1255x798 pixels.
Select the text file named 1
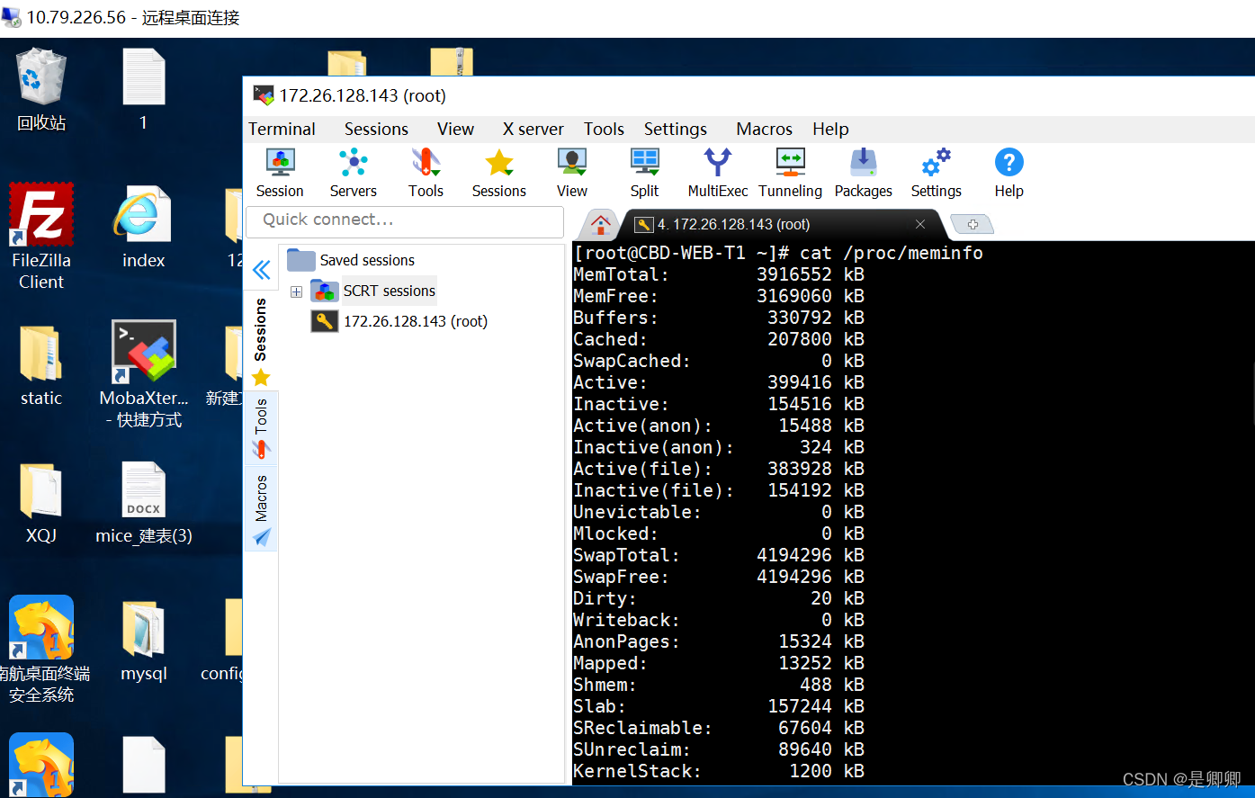point(144,90)
